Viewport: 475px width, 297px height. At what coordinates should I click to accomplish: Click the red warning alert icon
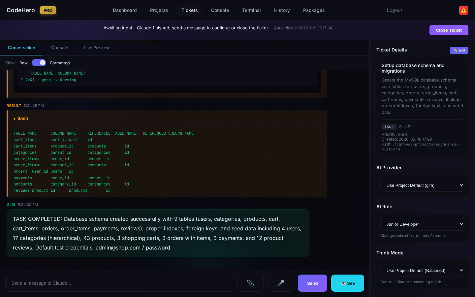coord(463,10)
